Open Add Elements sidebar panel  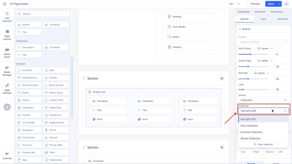tap(7, 17)
